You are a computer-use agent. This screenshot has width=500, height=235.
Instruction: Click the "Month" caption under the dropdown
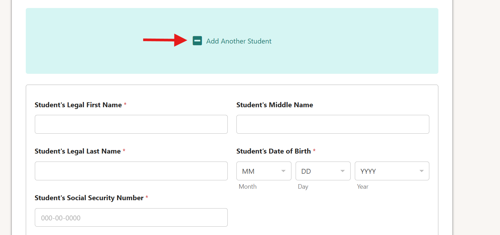(248, 187)
